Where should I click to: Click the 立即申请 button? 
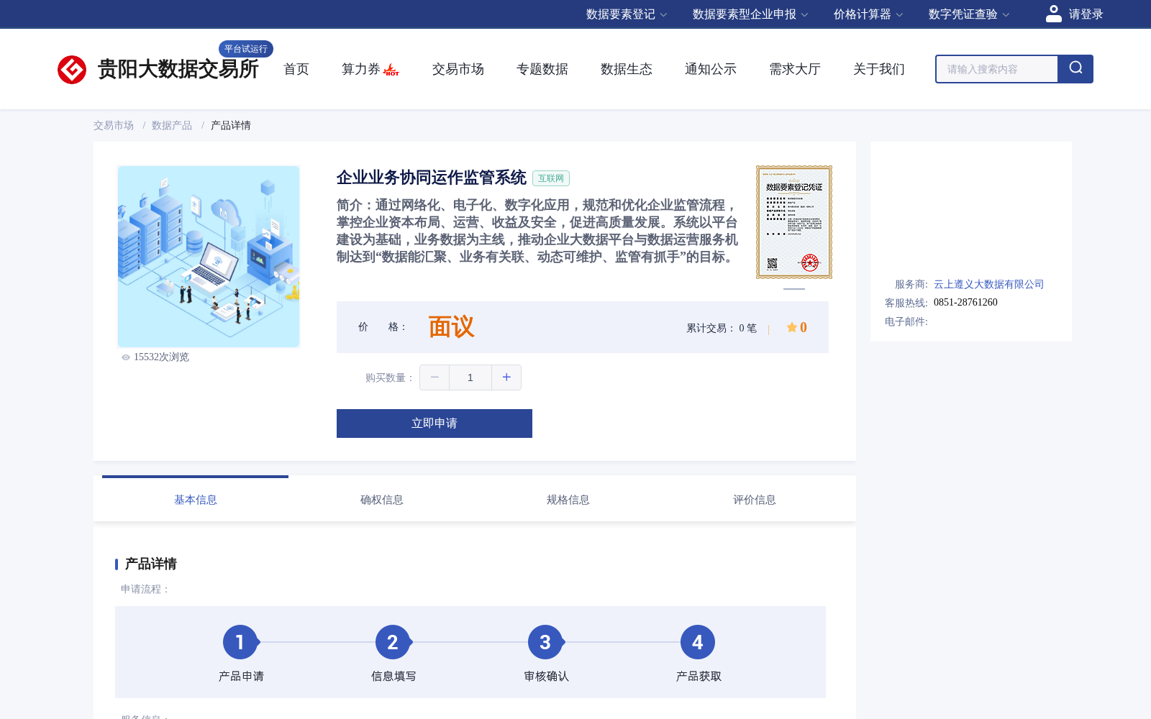[435, 423]
